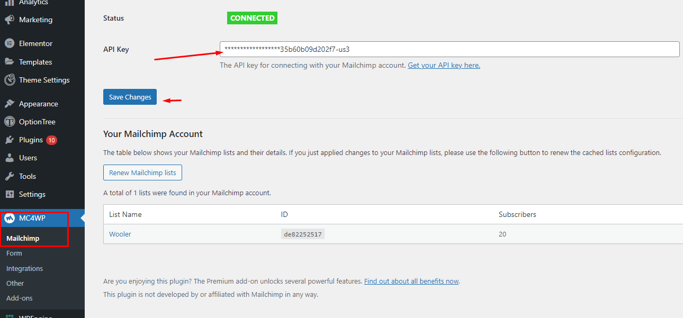The width and height of the screenshot is (683, 318).
Task: Select the MC4WP menu item
Action: [x=42, y=218]
